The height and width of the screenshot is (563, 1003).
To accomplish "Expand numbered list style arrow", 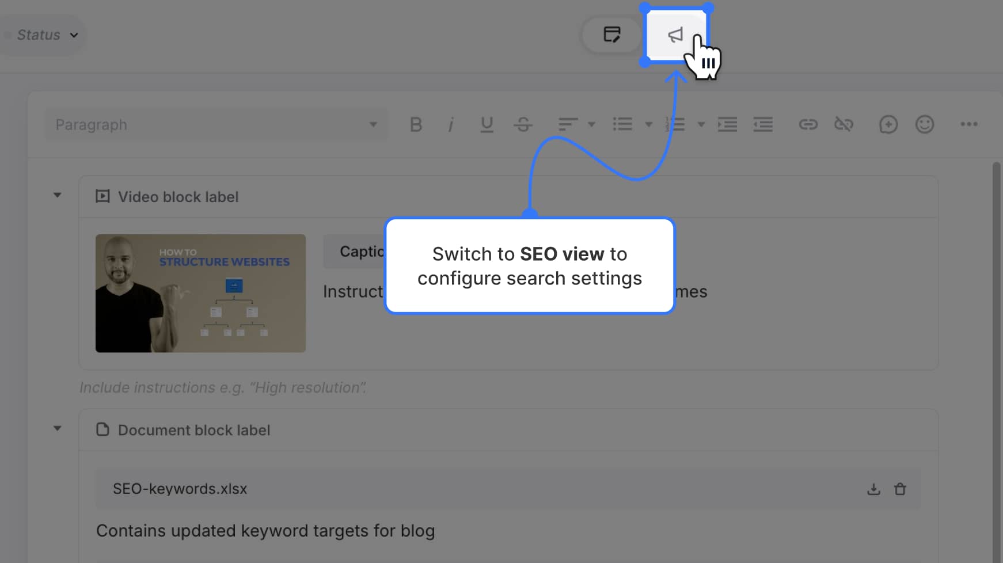I will click(701, 124).
